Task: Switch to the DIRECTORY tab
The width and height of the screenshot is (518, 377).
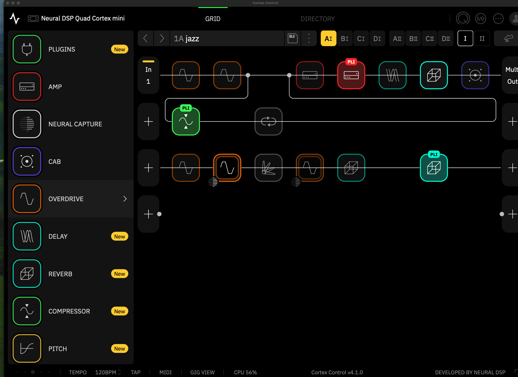Action: pyautogui.click(x=317, y=19)
